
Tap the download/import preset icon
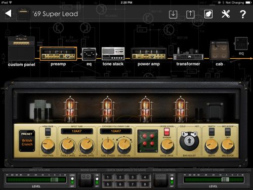tap(173, 14)
